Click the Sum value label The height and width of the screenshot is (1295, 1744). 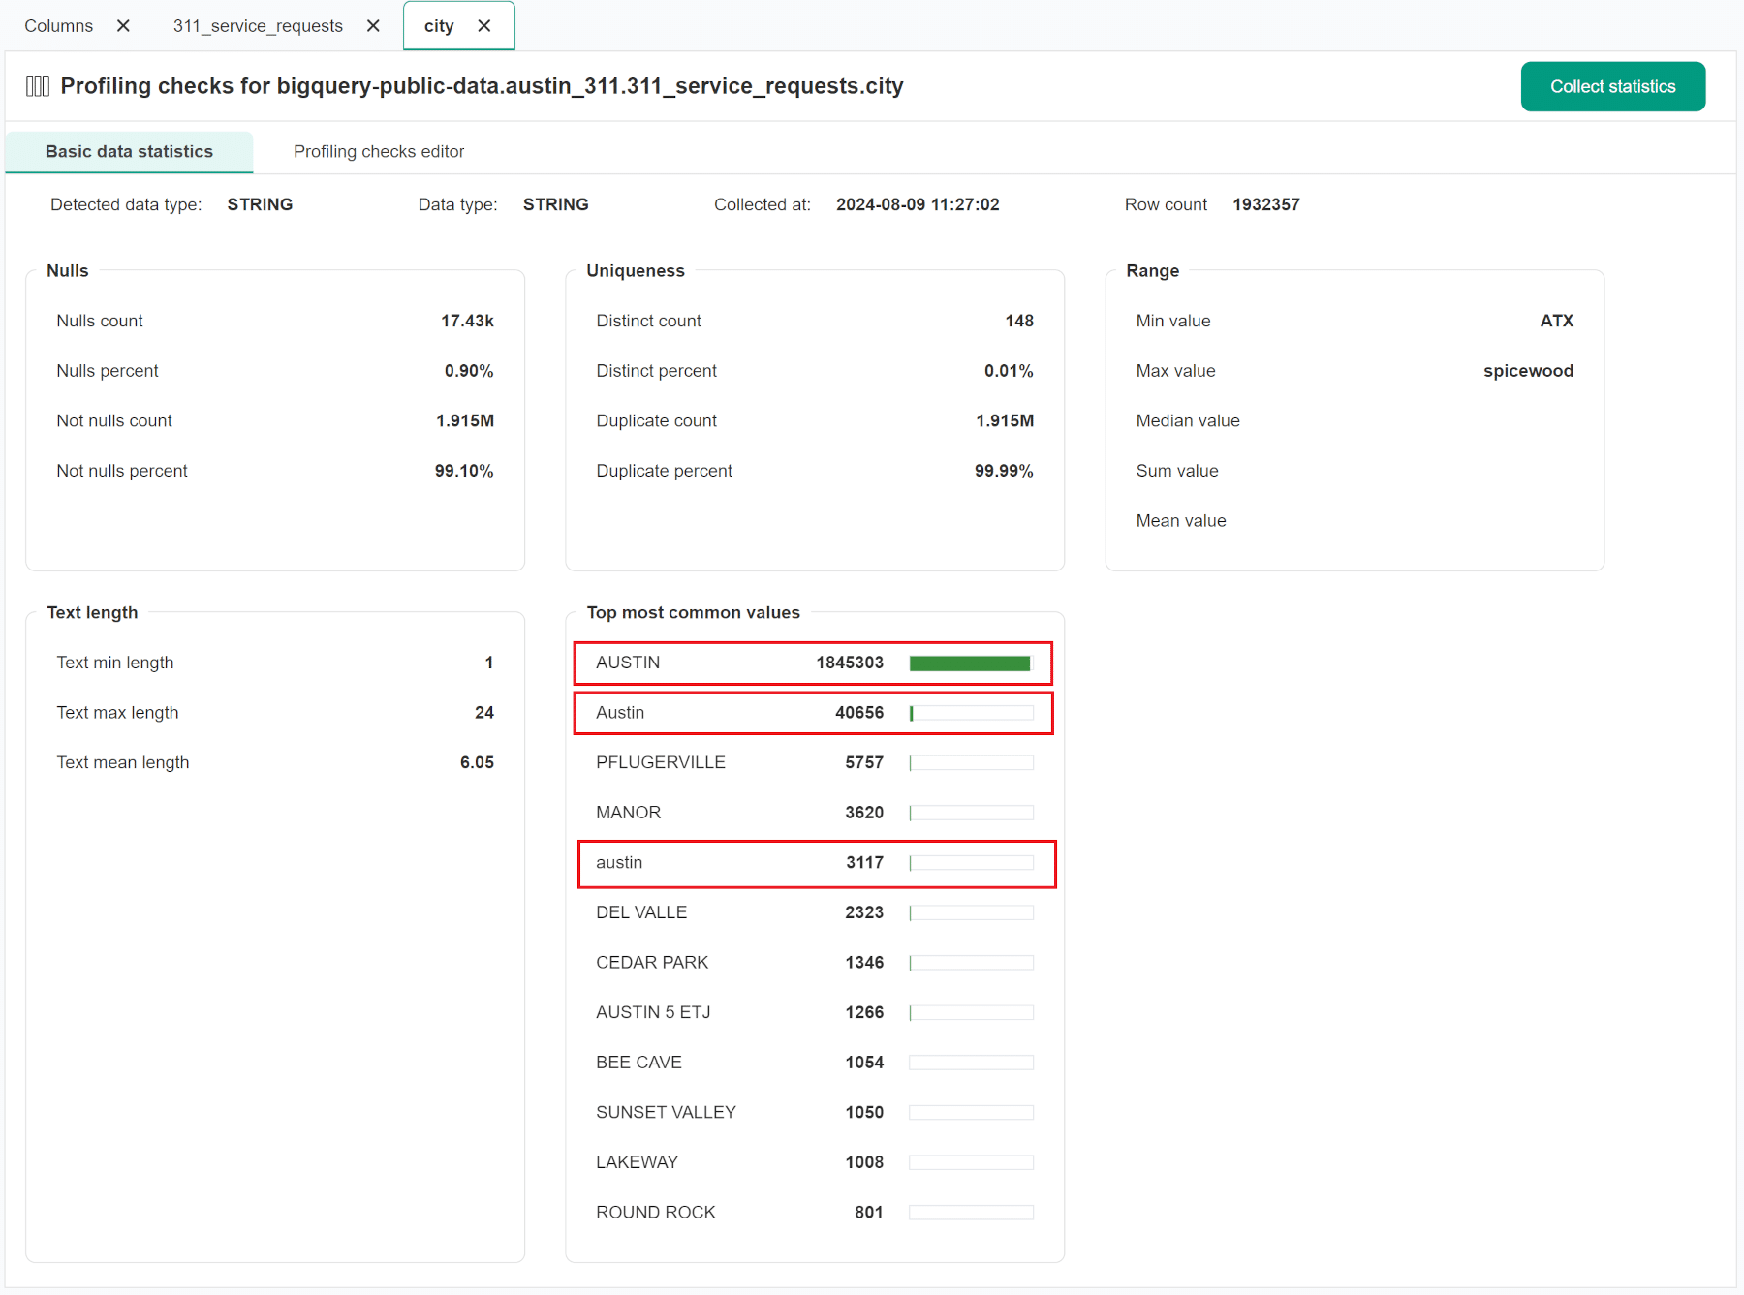tap(1177, 471)
